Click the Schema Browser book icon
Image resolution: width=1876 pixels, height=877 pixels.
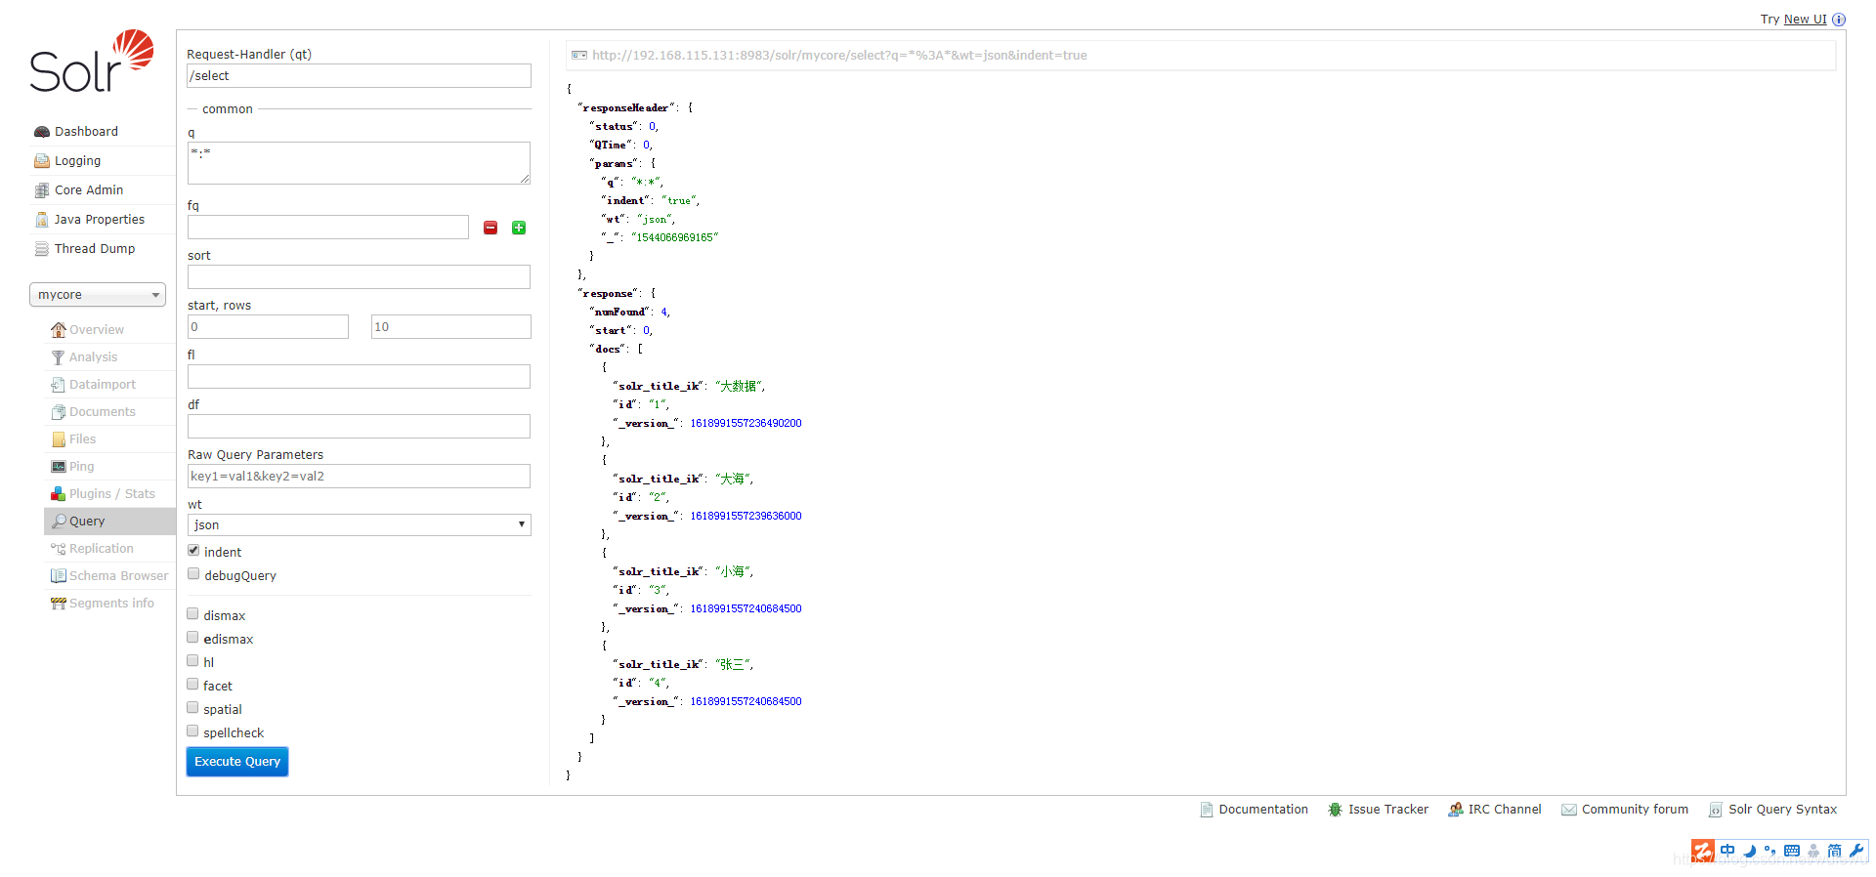point(59,576)
